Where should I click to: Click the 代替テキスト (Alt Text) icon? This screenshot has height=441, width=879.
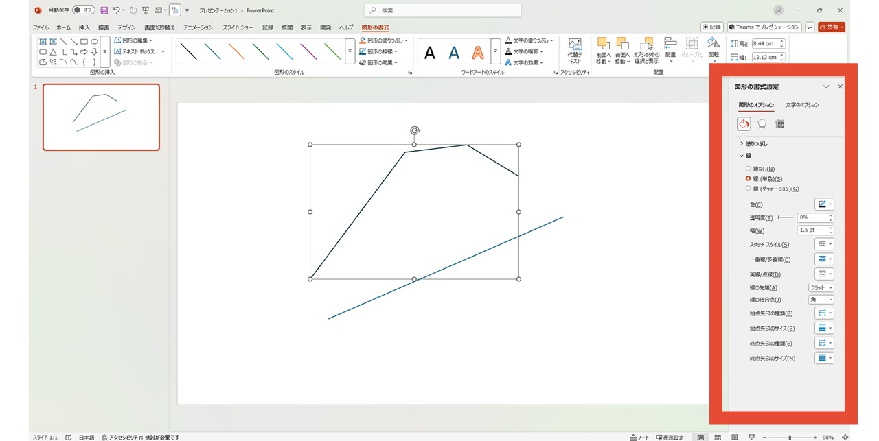[575, 51]
